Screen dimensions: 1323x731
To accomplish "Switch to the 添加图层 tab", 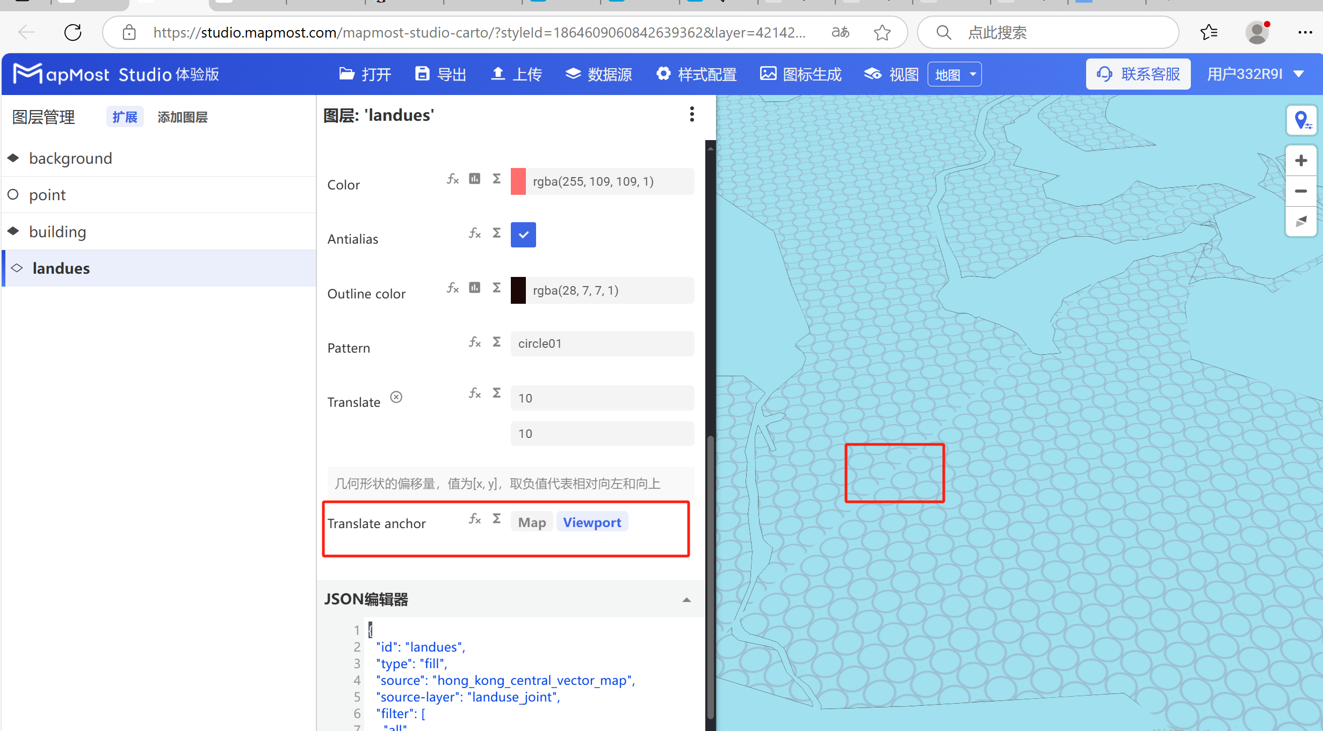I will point(182,117).
